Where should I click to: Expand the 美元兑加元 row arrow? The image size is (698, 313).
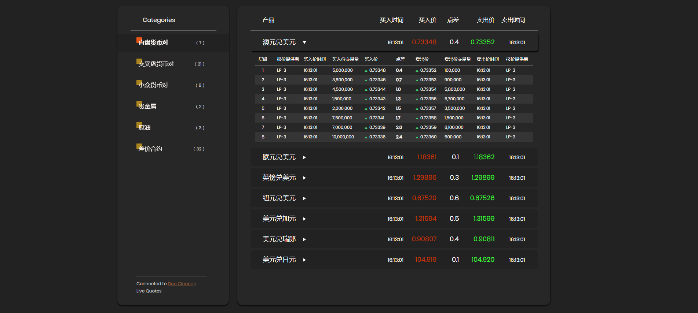click(x=304, y=219)
